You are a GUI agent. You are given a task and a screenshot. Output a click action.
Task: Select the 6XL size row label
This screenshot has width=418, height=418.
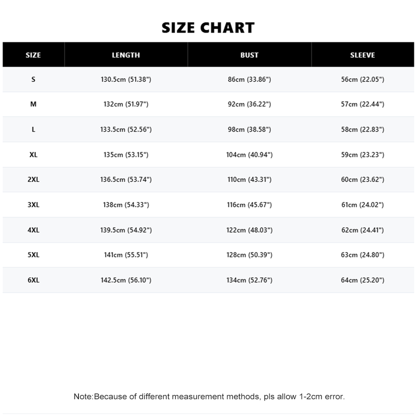tap(34, 280)
